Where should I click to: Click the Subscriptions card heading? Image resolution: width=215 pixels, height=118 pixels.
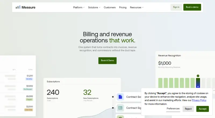coord(53,82)
